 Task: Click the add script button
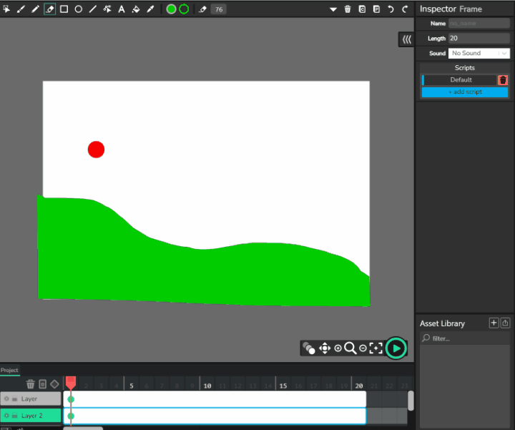(x=465, y=92)
